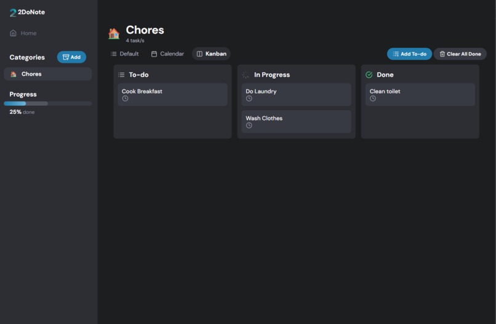Viewport: 496px width, 324px height.
Task: Click the Progress heading in sidebar
Action: [x=23, y=94]
